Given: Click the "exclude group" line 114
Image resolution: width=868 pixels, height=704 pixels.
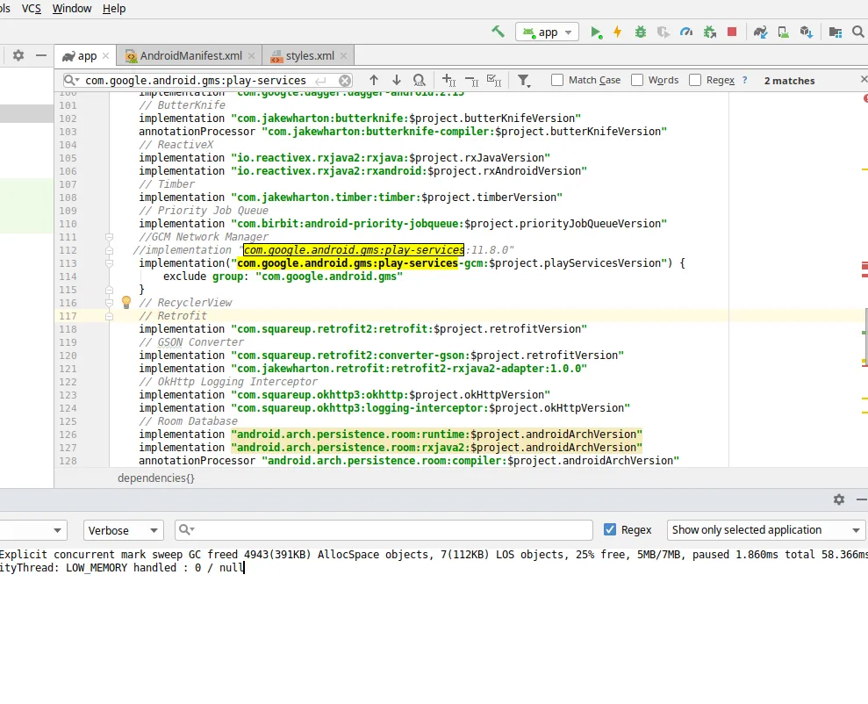Looking at the screenshot, I should 283,277.
